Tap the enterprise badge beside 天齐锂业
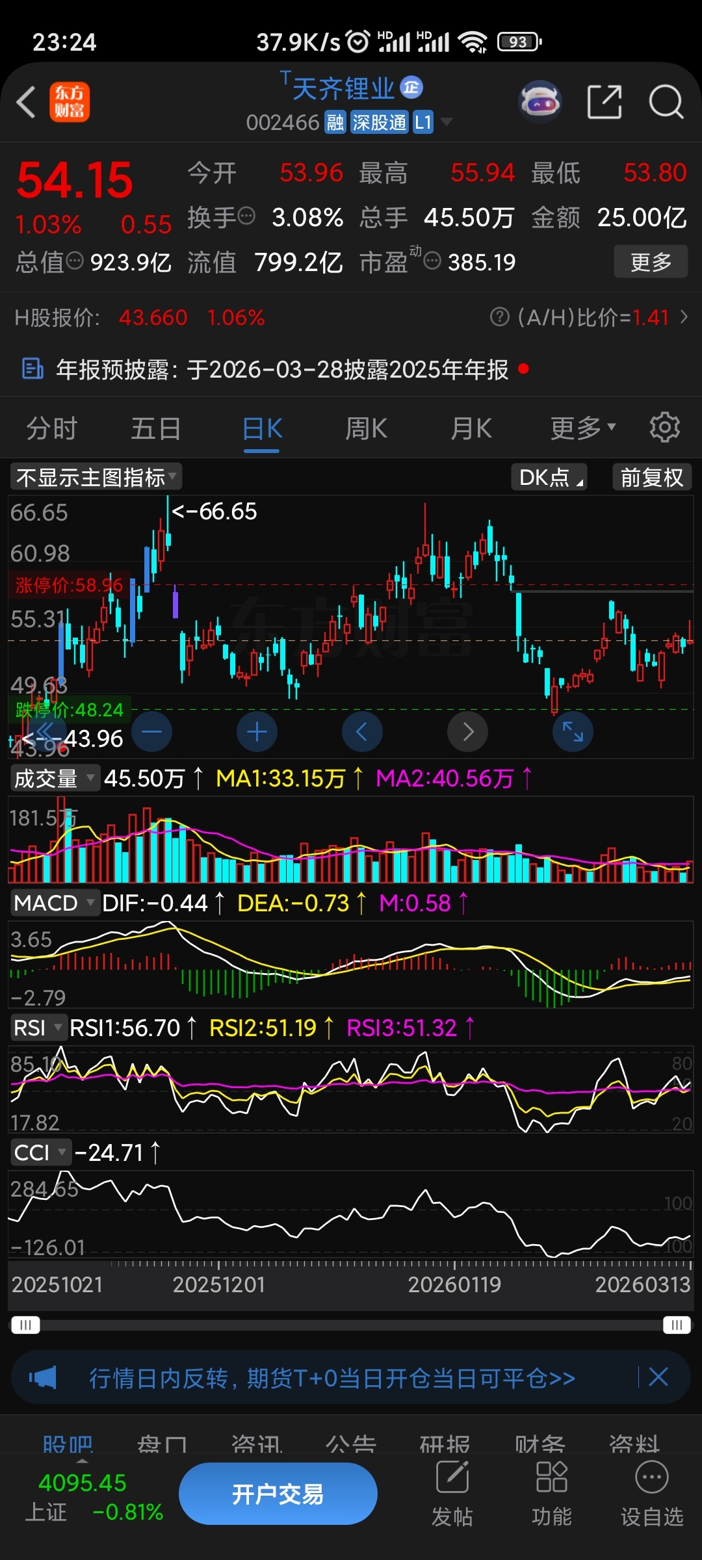Screen dimensions: 702x1560 [x=411, y=87]
